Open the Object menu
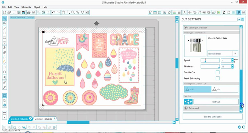248x133 pixels. 37,7
